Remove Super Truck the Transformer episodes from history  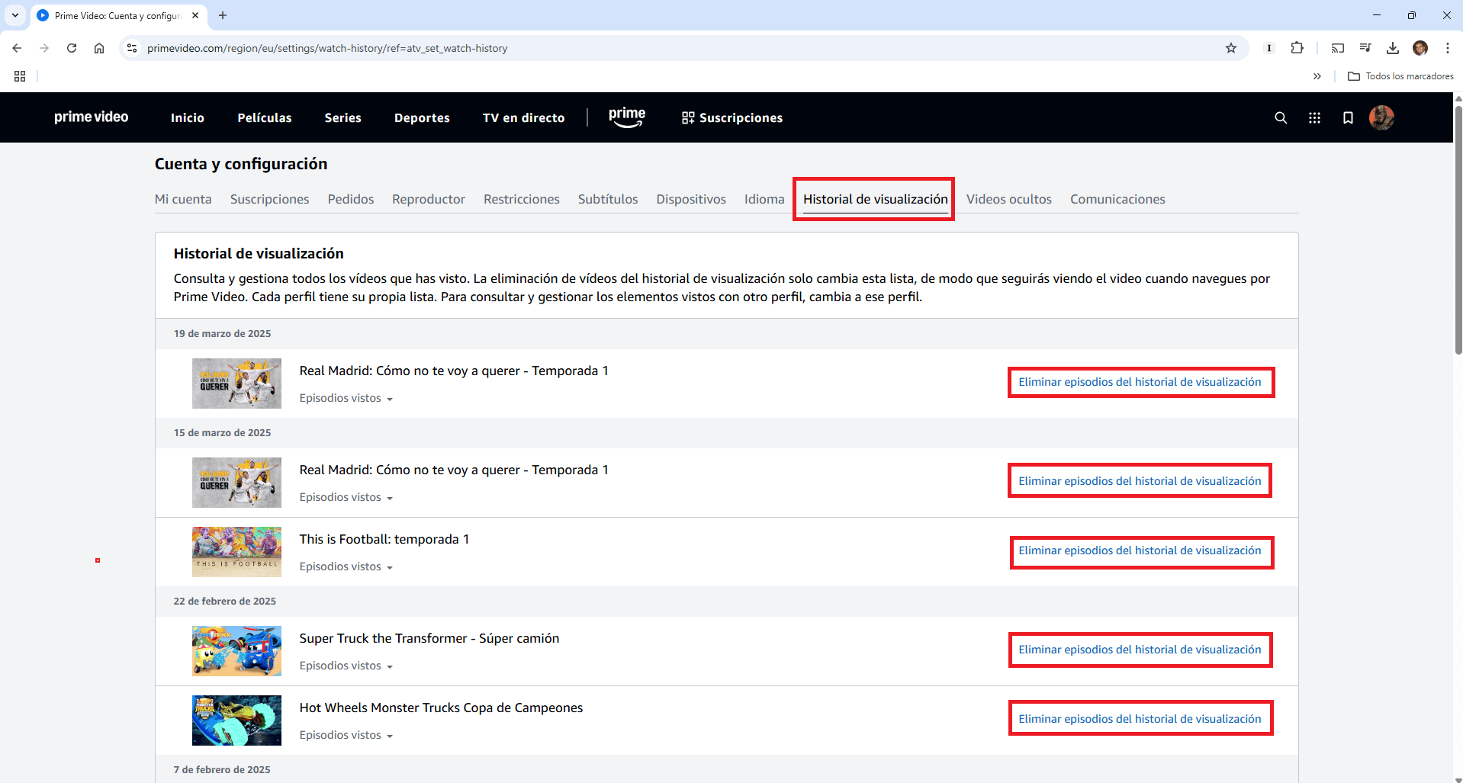pos(1140,650)
